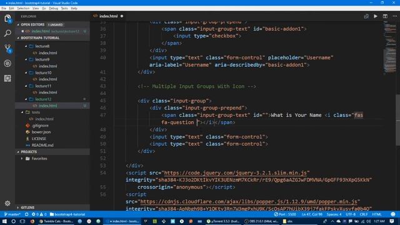The height and width of the screenshot is (225, 400).
Task: Click the Windows Start button
Action: pos(4,221)
